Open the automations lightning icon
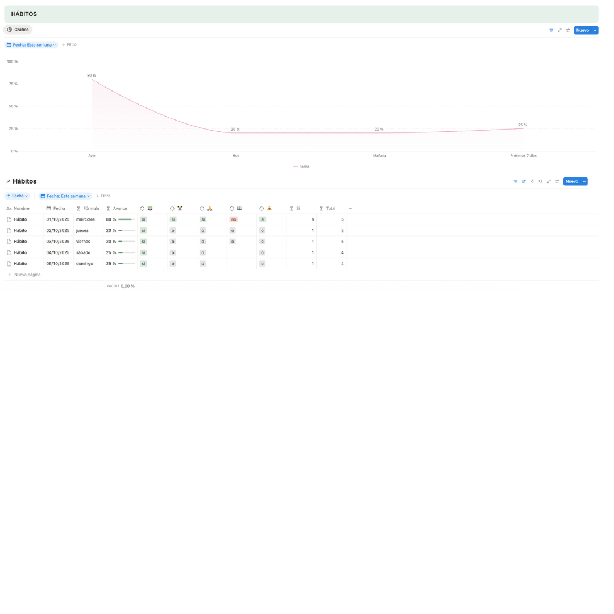The width and height of the screenshot is (614, 614). 532,181
